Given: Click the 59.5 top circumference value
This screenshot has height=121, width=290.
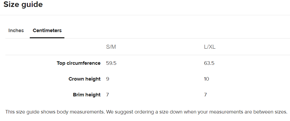Looking at the screenshot, I should point(111,63).
